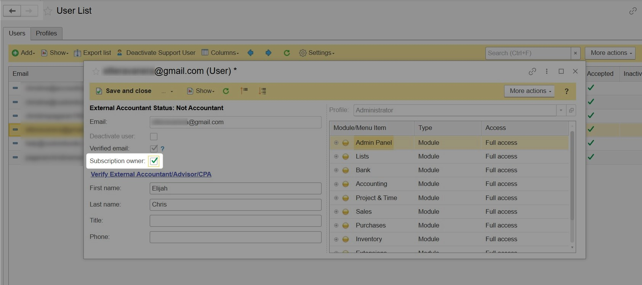642x285 pixels.
Task: Switch to the Users tab
Action: 17,34
